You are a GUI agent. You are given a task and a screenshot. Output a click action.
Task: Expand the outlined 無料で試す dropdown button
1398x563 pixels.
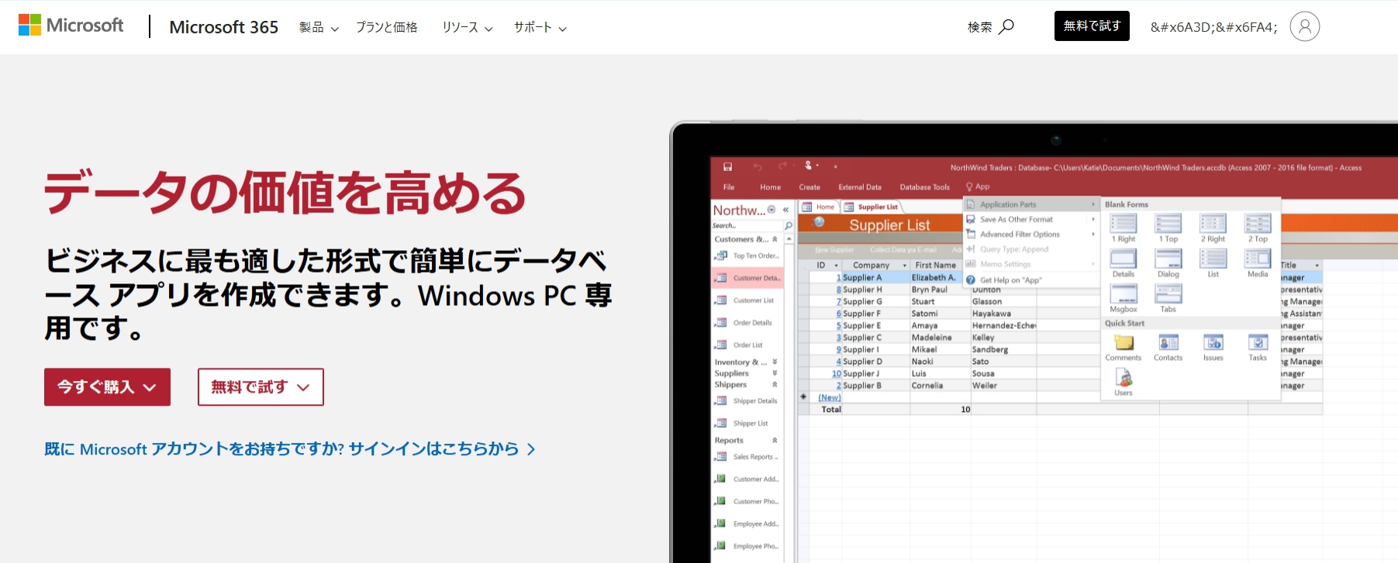tap(261, 387)
